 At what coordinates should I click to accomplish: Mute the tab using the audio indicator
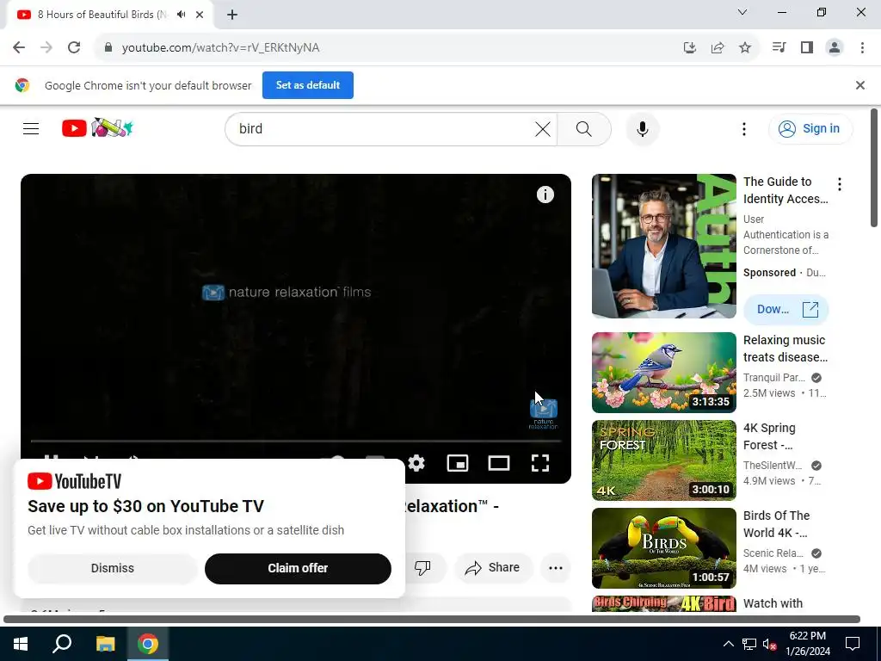pos(181,15)
